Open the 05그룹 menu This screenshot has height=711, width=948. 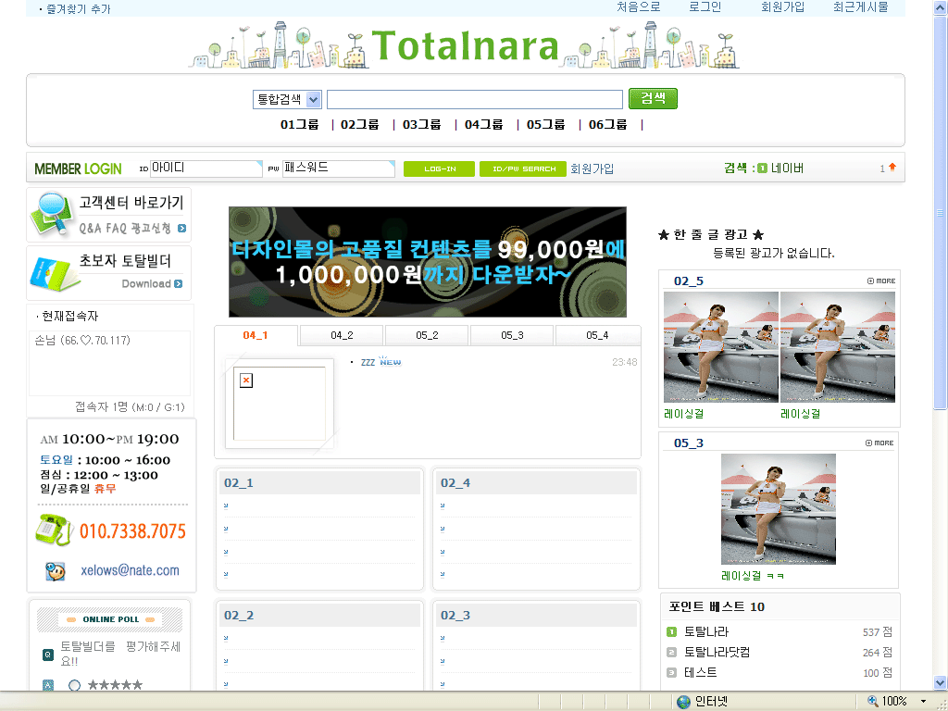pos(546,125)
